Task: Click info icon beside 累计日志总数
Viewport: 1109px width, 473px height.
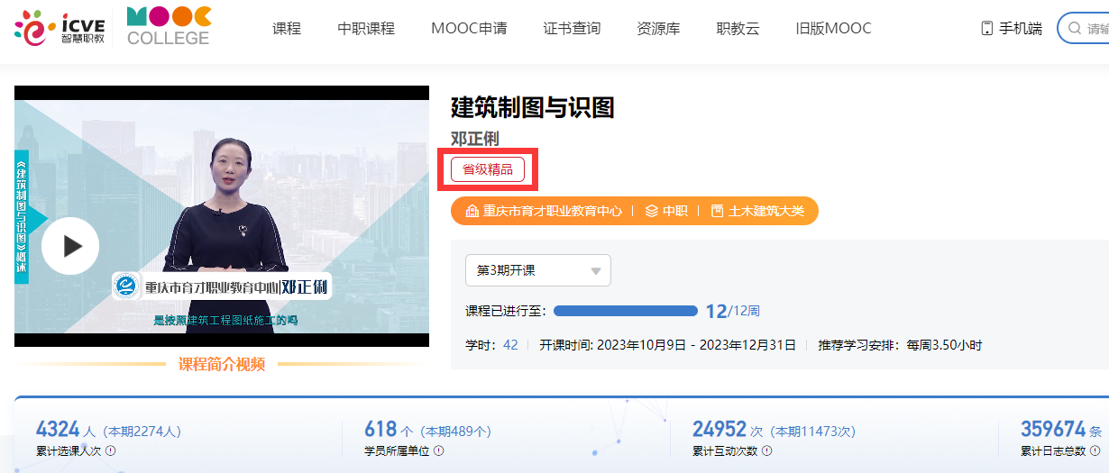Action: tap(1095, 450)
